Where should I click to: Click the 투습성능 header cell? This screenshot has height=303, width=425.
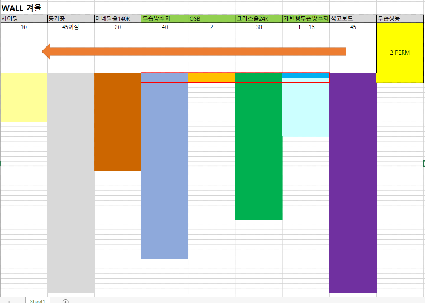tap(400, 18)
